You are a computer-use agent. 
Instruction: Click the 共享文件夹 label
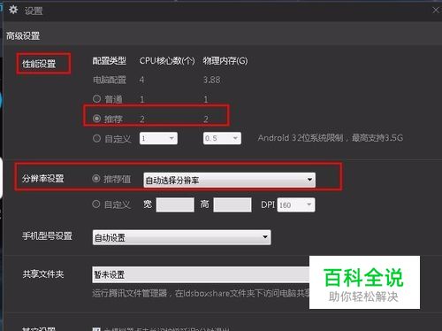pos(43,274)
